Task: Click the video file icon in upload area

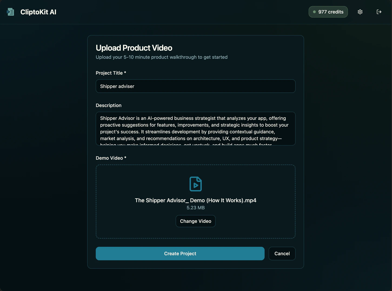Action: pyautogui.click(x=195, y=184)
